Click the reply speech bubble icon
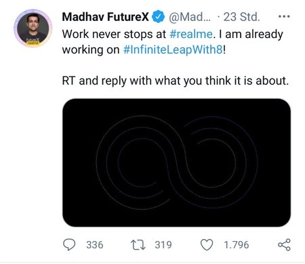The width and height of the screenshot is (305, 264). point(69,244)
